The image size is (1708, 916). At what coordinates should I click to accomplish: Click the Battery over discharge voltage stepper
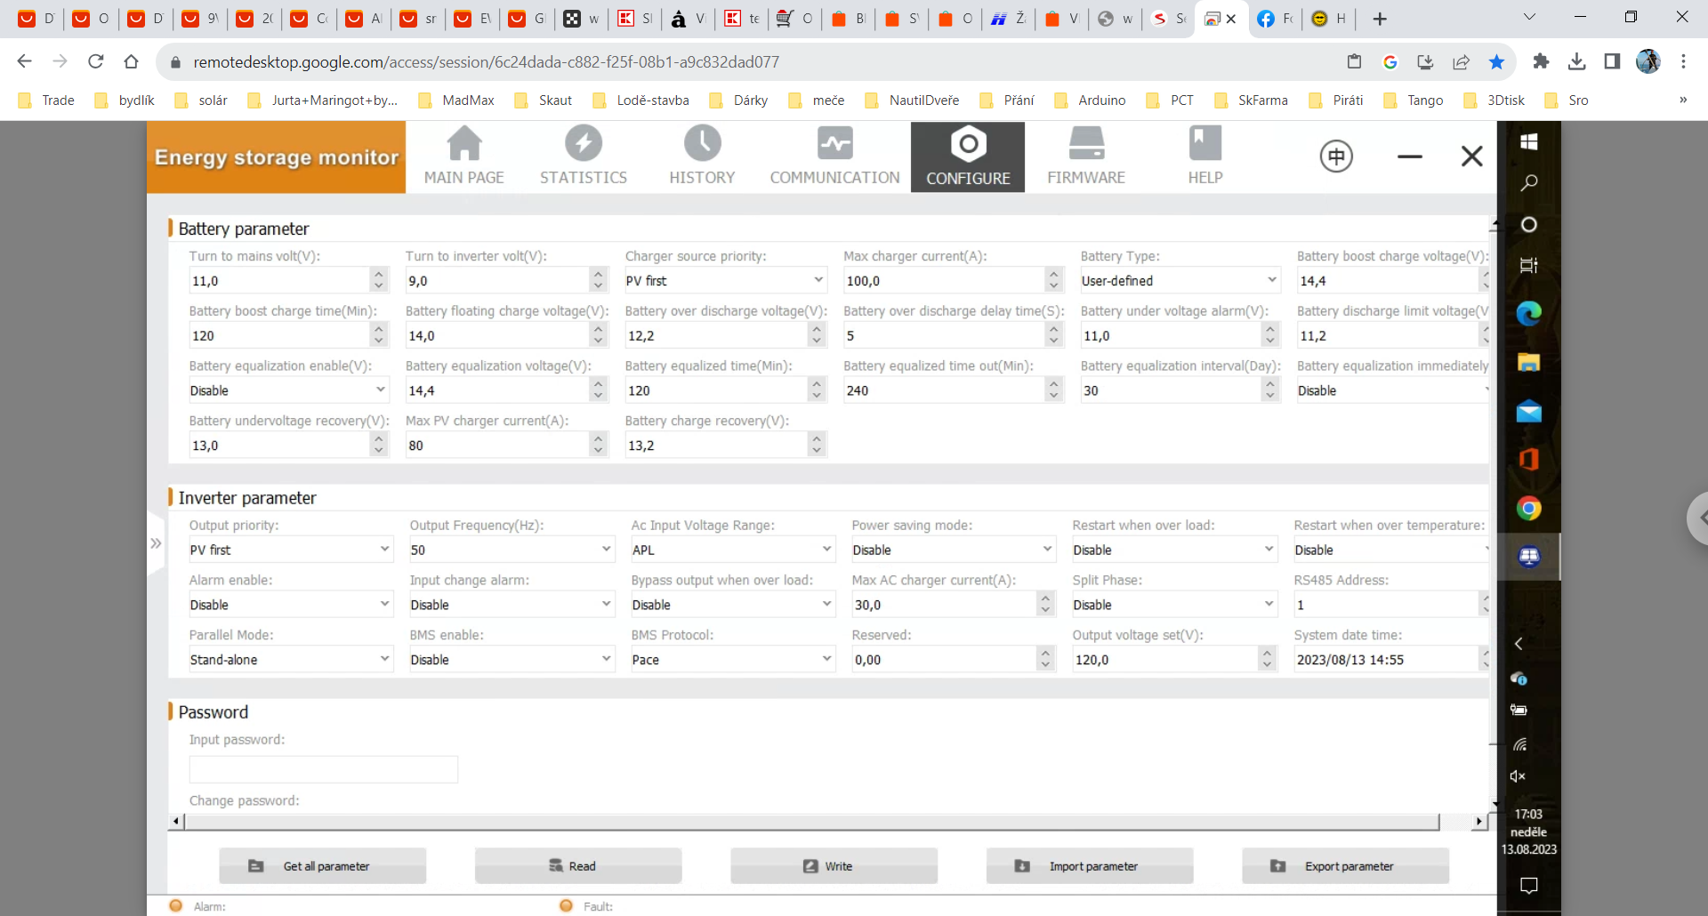click(x=817, y=336)
